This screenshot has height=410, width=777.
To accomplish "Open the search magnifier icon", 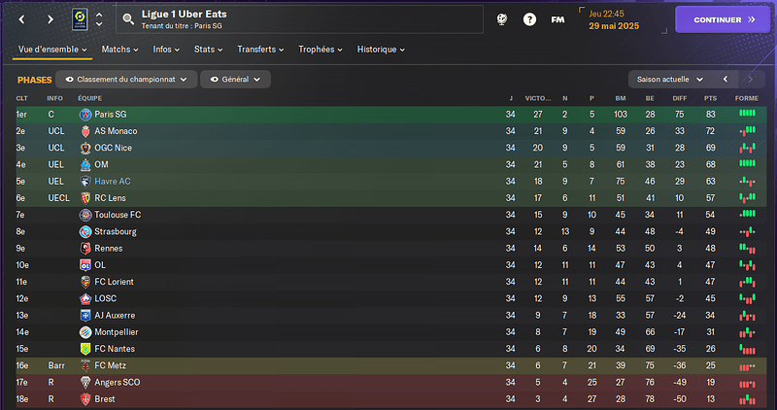I will click(128, 19).
